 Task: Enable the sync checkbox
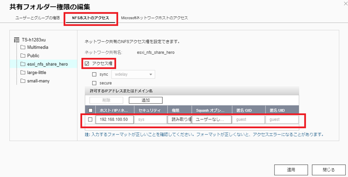click(x=94, y=74)
